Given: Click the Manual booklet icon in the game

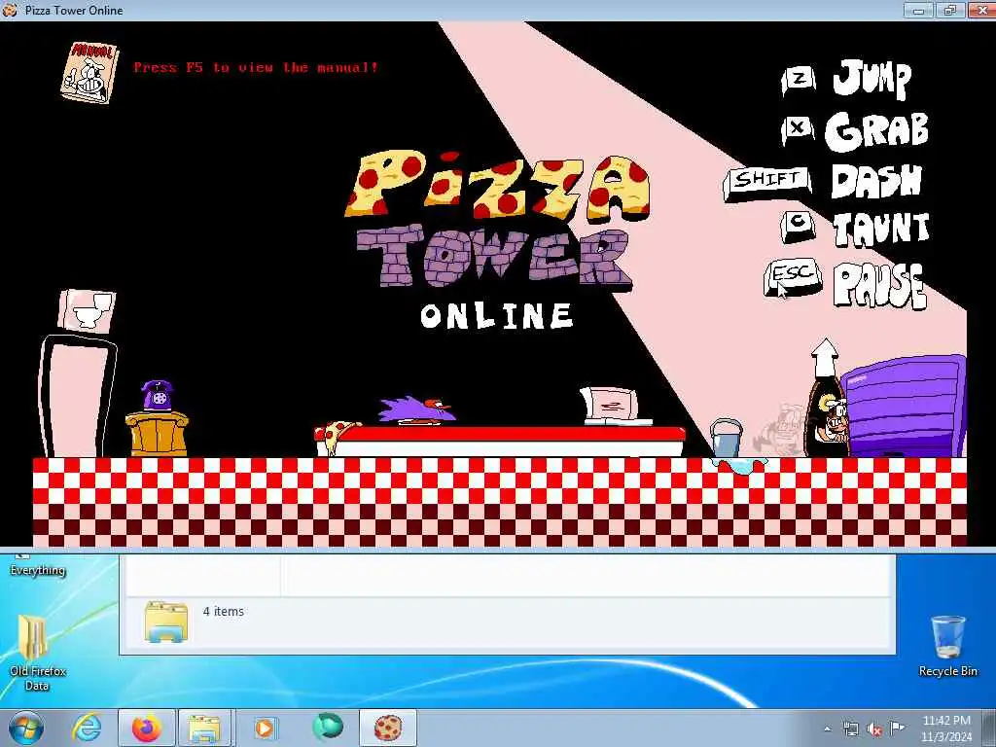Looking at the screenshot, I should point(89,72).
